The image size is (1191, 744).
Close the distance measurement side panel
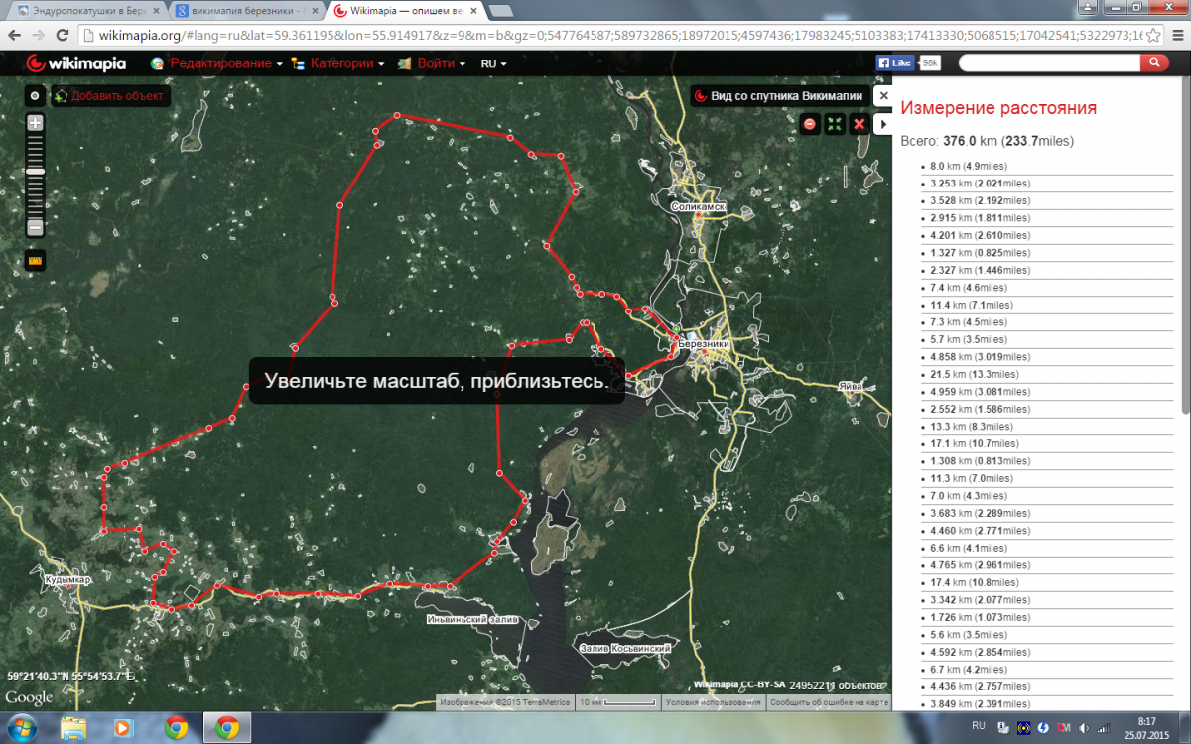[x=883, y=96]
